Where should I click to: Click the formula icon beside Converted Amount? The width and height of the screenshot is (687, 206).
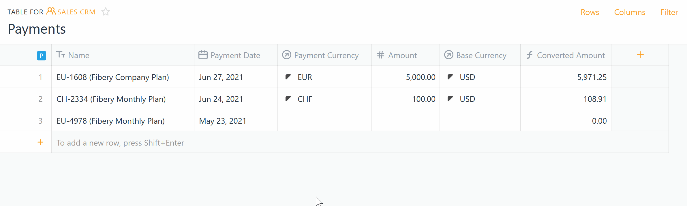pos(530,55)
